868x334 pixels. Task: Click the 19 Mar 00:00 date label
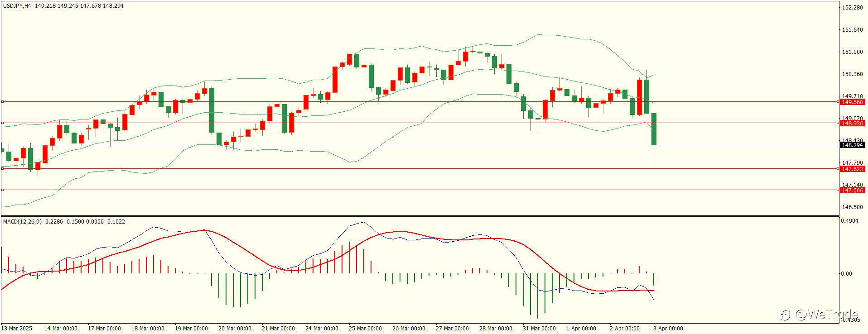191,329
